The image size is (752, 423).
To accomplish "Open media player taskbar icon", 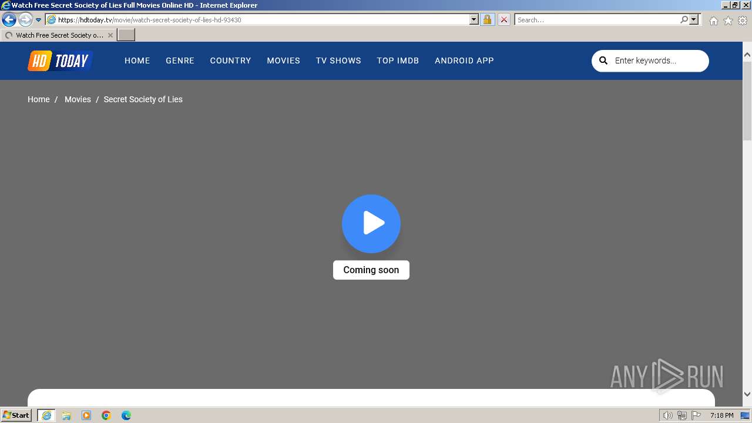I will pos(86,415).
